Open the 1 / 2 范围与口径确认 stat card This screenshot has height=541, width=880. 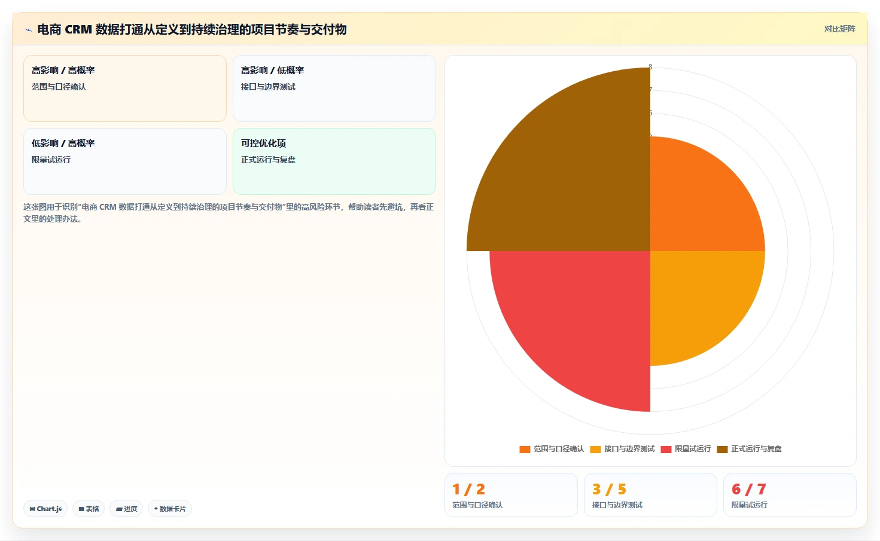click(x=511, y=495)
